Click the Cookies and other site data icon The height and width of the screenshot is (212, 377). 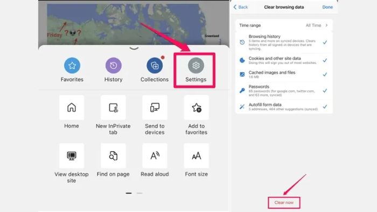tap(242, 60)
